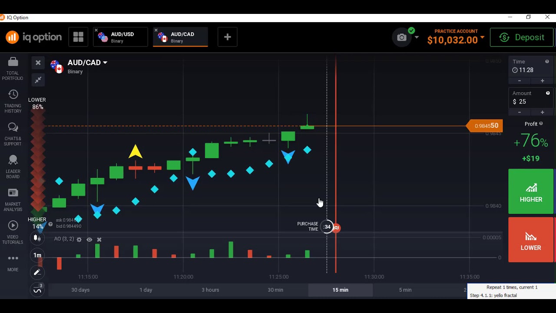Set chart range to 30 days
The height and width of the screenshot is (313, 556).
click(x=80, y=290)
